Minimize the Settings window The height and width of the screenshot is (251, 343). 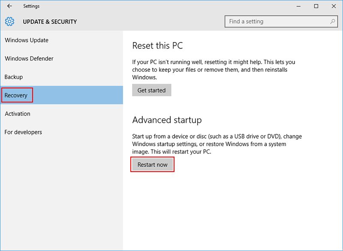click(x=298, y=6)
